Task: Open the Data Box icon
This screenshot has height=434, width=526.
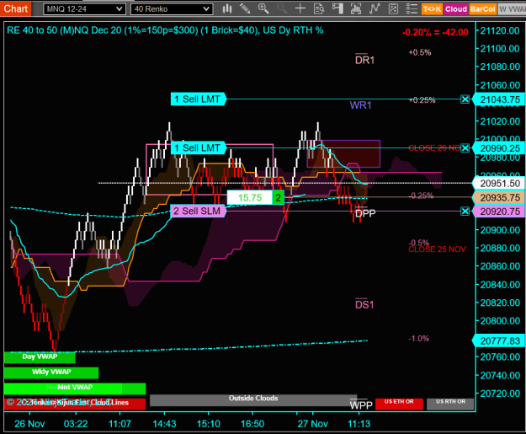Action: pyautogui.click(x=319, y=8)
